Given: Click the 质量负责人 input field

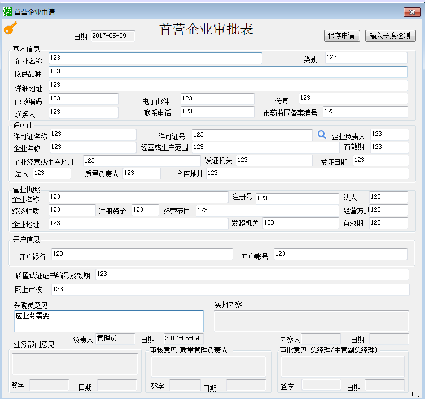Looking at the screenshot, I should click(142, 173).
